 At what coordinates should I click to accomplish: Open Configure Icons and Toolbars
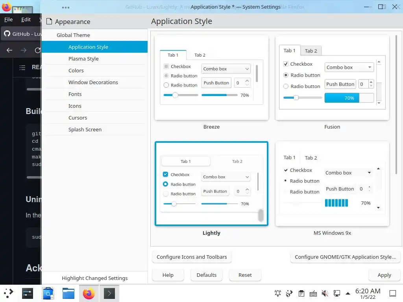[x=192, y=257]
